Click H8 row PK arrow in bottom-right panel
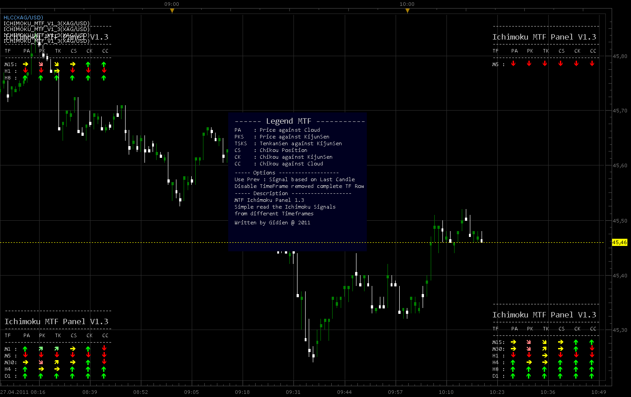The image size is (631, 397). pos(529,369)
